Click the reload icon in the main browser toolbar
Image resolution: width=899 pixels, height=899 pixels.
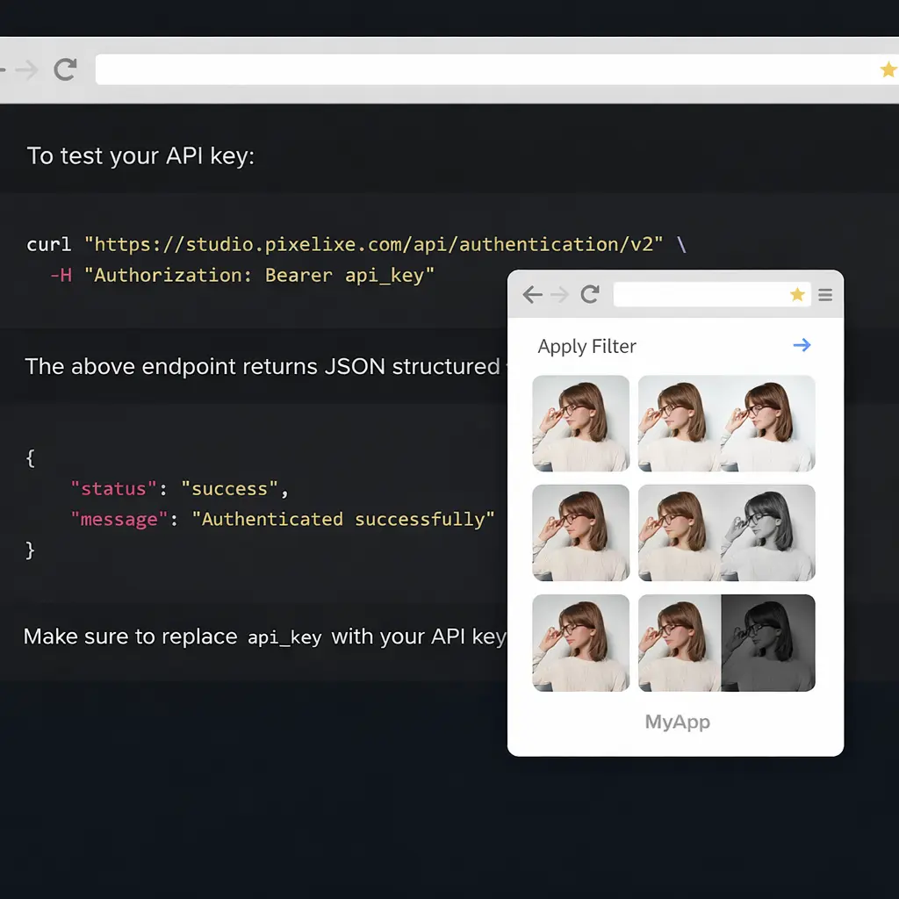[64, 69]
